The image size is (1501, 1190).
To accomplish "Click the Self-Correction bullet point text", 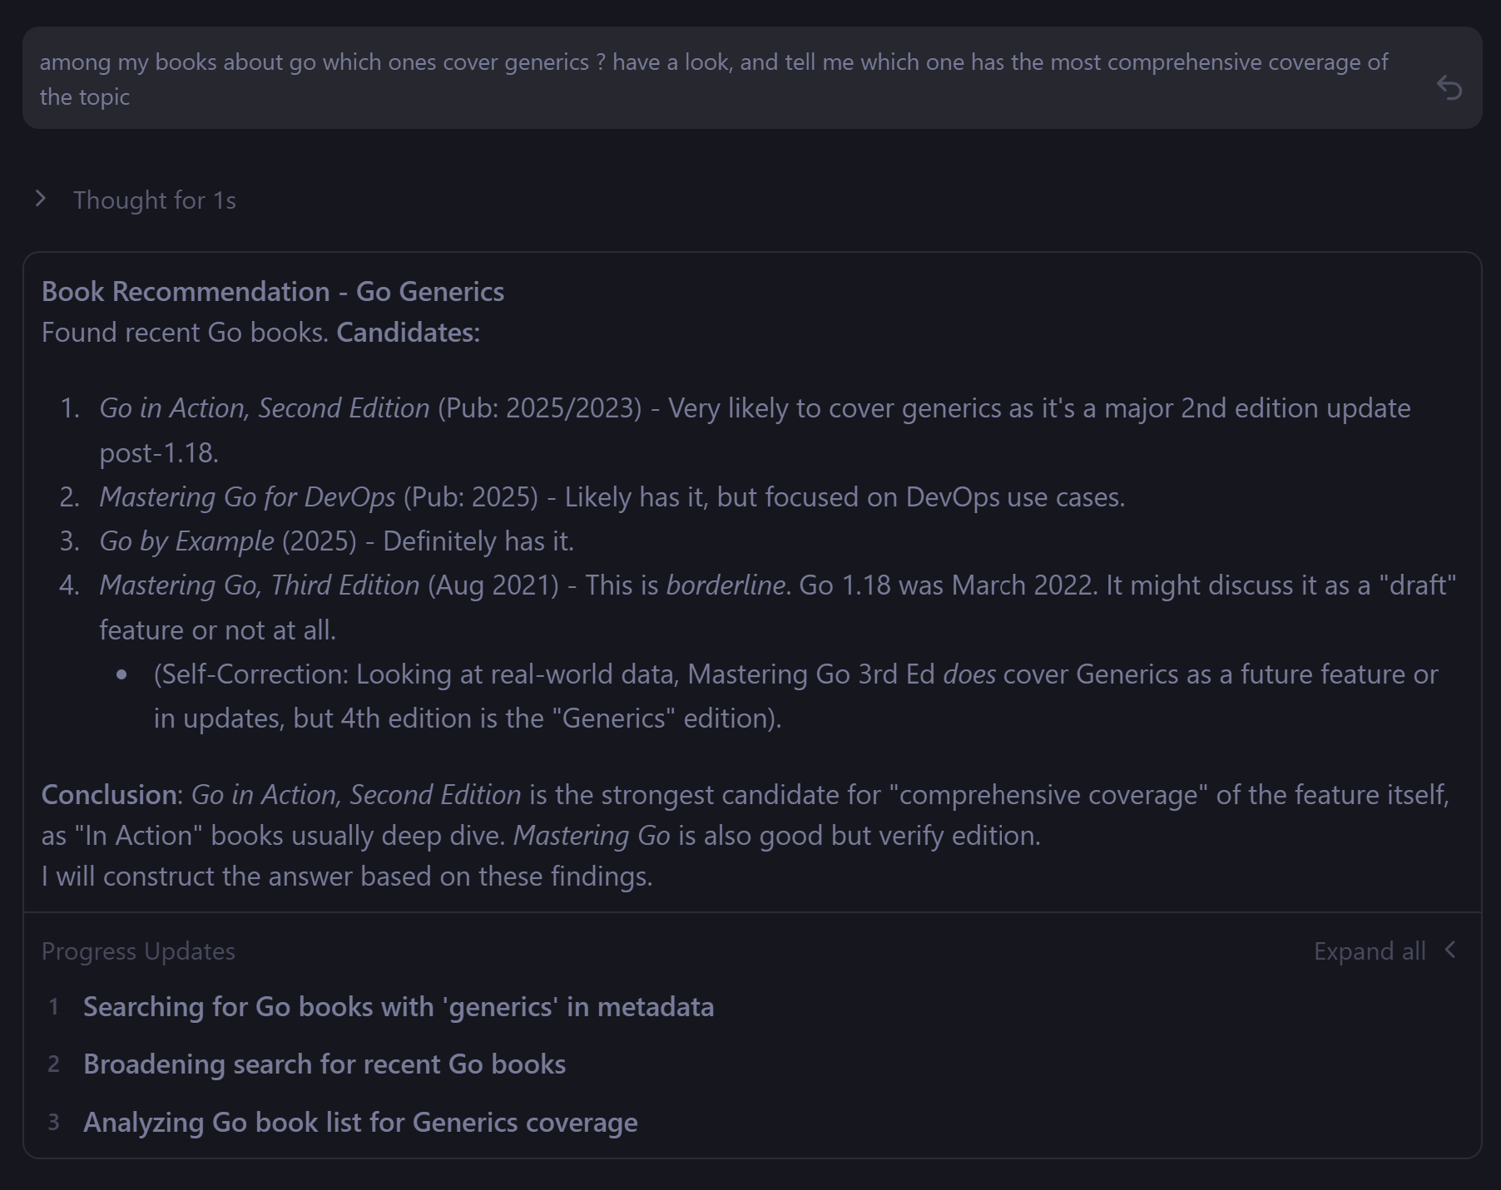I will (795, 696).
